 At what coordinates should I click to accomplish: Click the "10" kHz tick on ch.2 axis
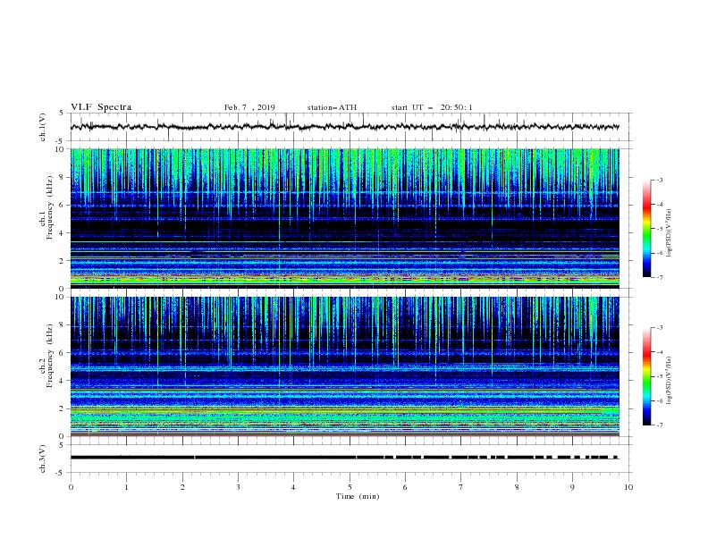coord(61,297)
